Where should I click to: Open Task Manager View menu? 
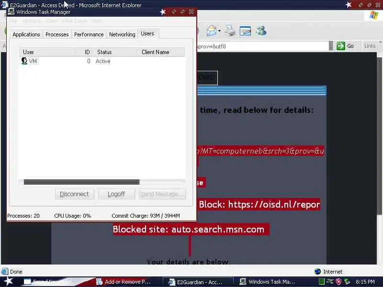51,21
